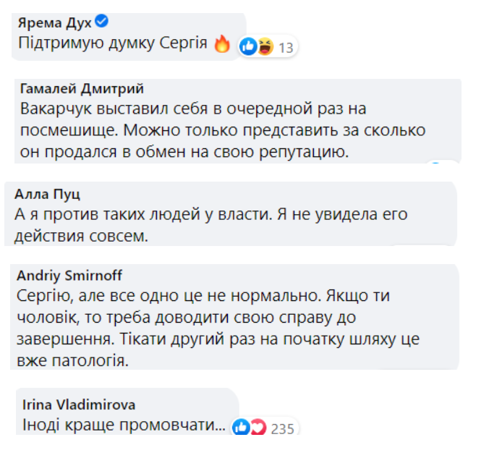
Task: Open Алла Пуц's profile
Action: (48, 194)
